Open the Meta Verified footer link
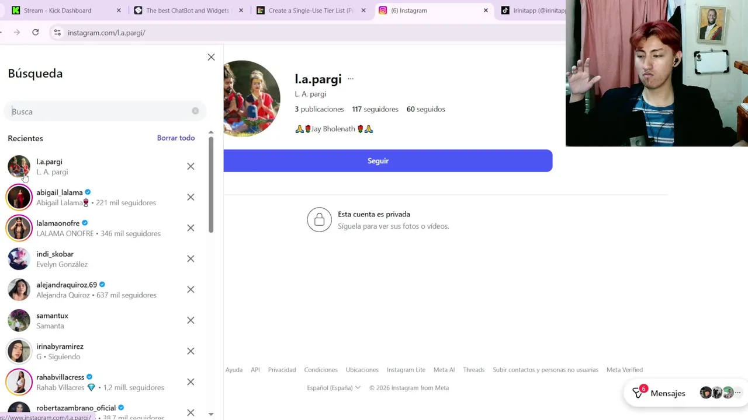 pos(625,370)
